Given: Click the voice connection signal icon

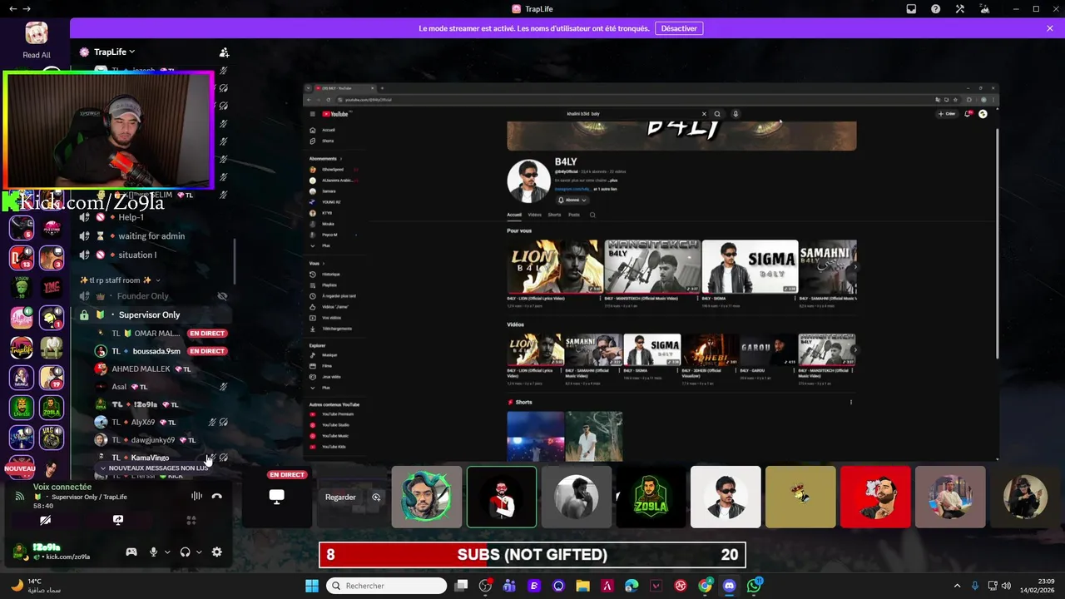Looking at the screenshot, I should click(x=19, y=496).
